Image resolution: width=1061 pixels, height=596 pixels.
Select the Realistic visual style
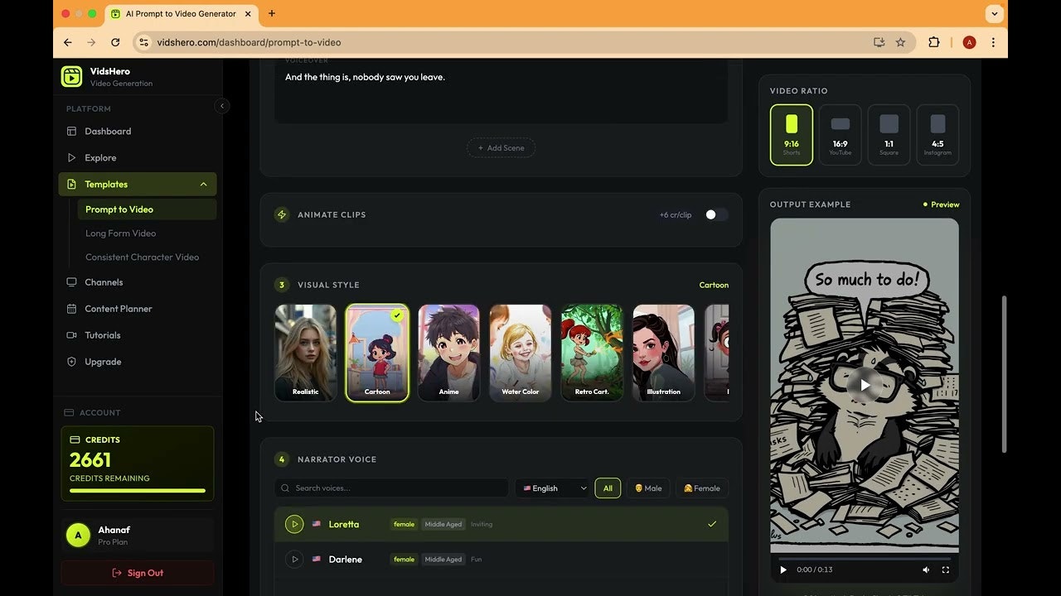coord(306,353)
